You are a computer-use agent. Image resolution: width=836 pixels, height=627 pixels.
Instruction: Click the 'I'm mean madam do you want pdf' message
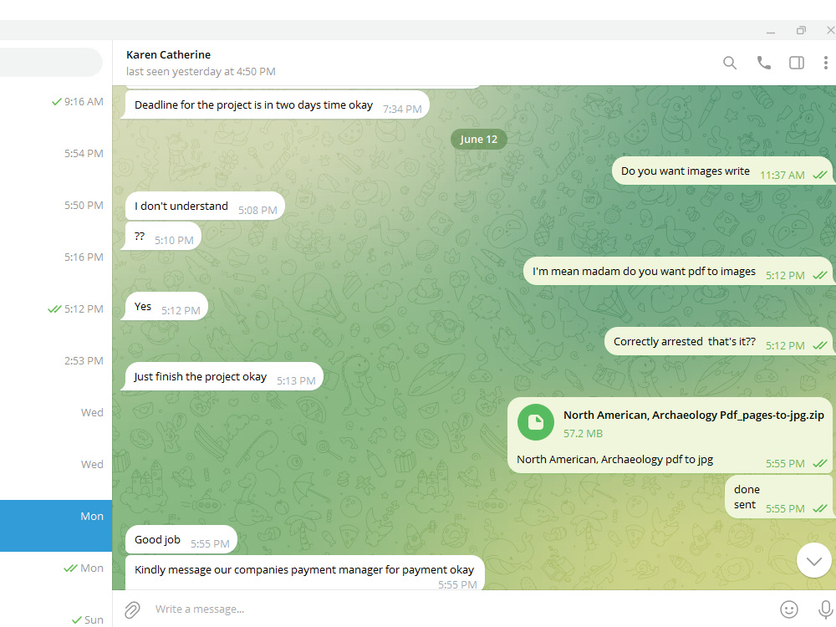679,271
